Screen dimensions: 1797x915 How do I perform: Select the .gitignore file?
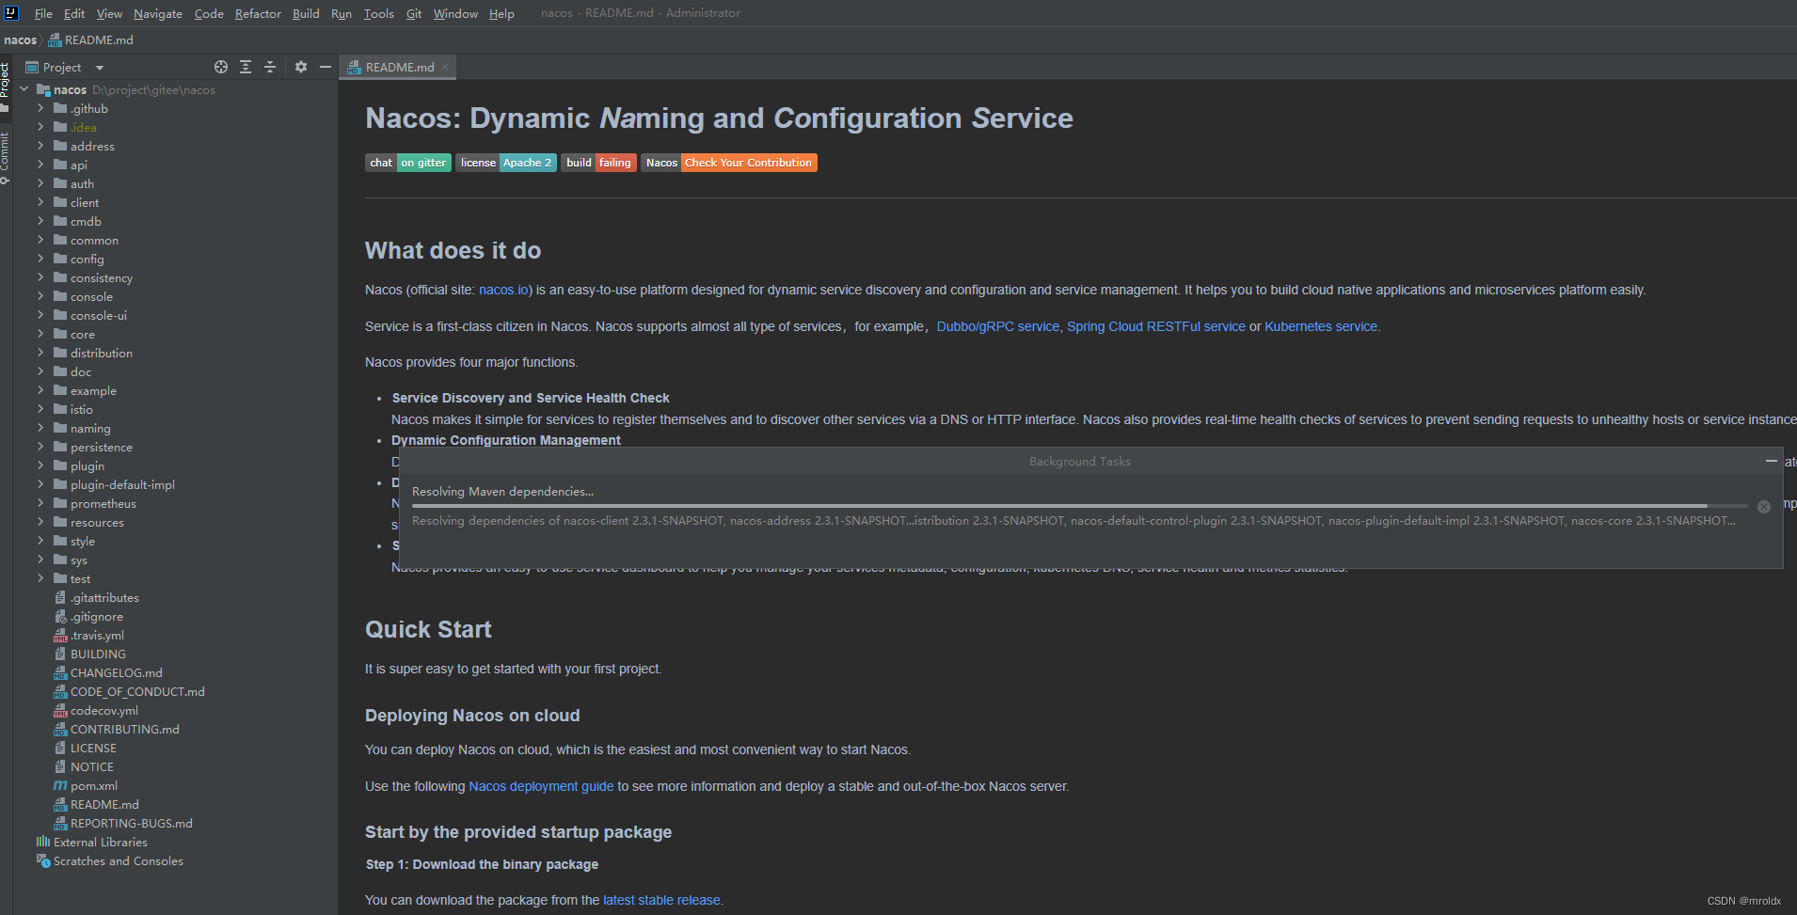click(x=88, y=617)
